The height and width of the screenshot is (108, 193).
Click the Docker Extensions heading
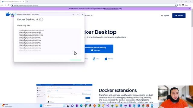pos(118,90)
